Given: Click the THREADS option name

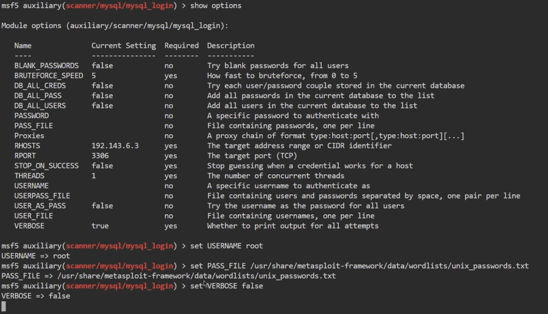Looking at the screenshot, I should [x=29, y=176].
